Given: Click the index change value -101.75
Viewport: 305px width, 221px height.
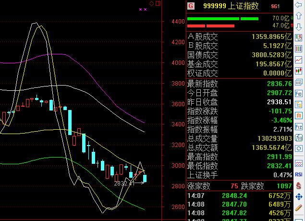Looking at the screenshot, I should (x=280, y=111).
